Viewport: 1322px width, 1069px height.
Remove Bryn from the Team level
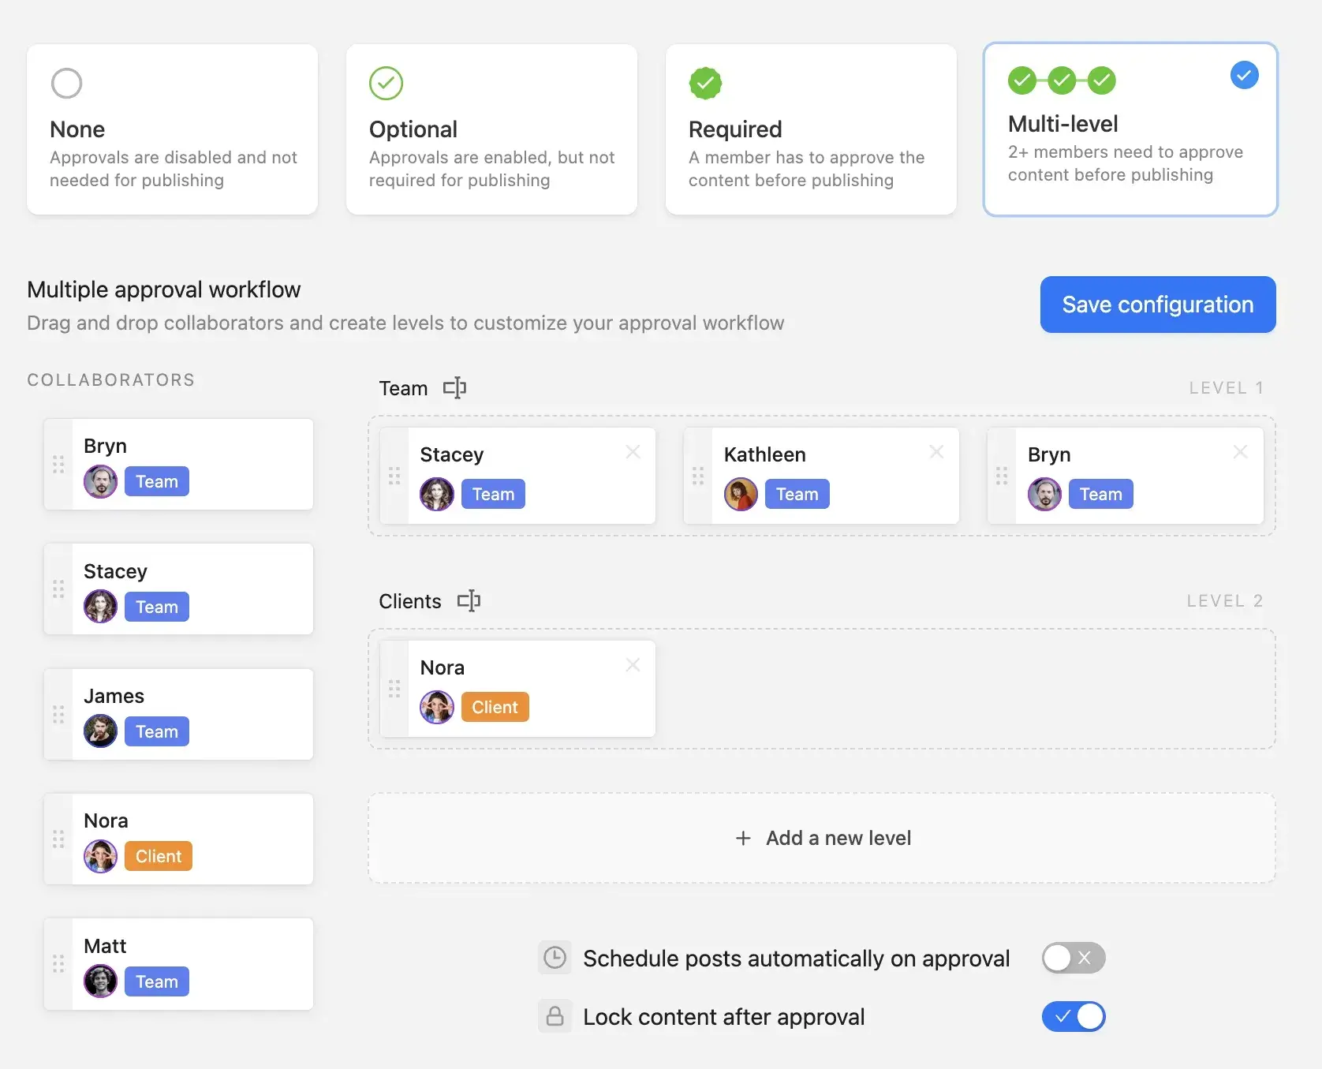[x=1240, y=452]
